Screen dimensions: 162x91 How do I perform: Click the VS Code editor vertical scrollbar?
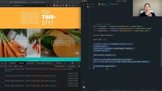(161, 52)
